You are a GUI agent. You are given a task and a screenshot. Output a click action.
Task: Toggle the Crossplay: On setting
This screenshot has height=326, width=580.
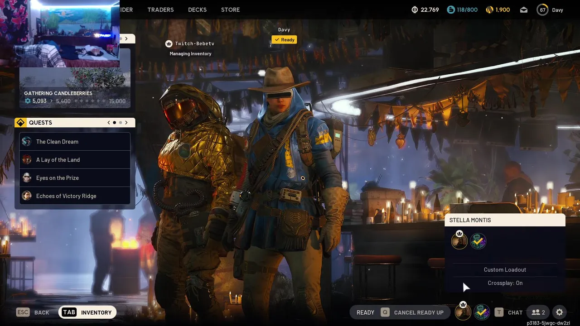[x=505, y=283]
